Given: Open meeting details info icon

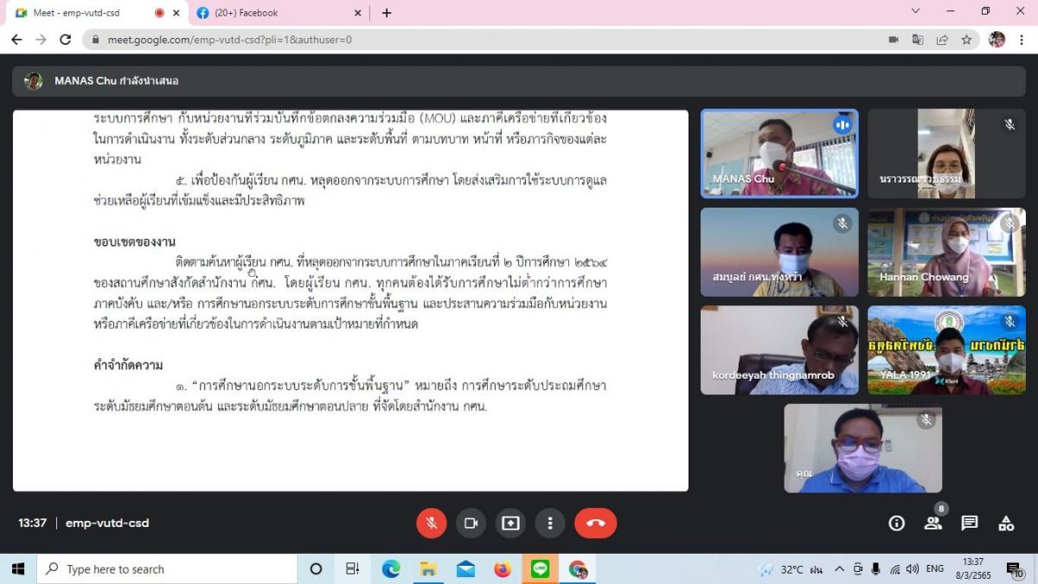Looking at the screenshot, I should 897,523.
